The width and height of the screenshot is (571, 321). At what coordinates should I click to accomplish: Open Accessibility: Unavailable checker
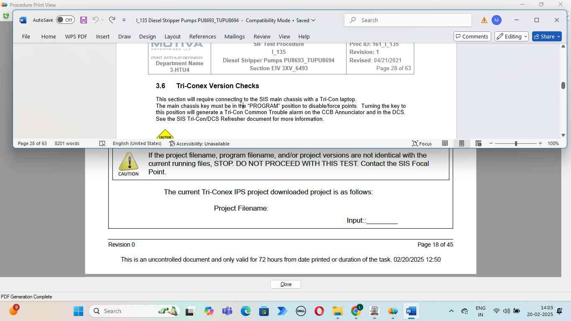(x=199, y=143)
